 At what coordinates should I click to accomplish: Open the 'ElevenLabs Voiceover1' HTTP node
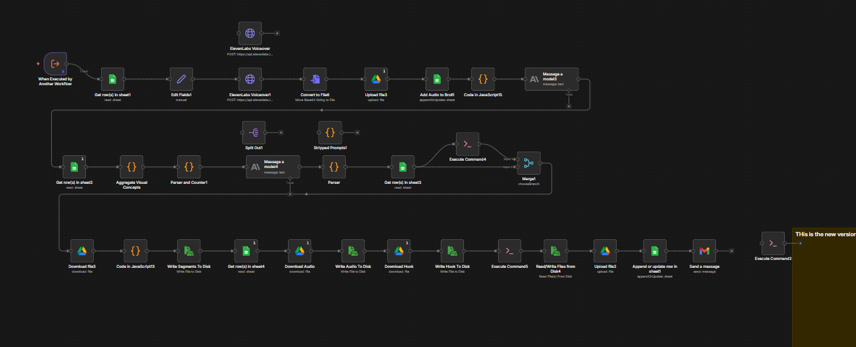pos(250,79)
